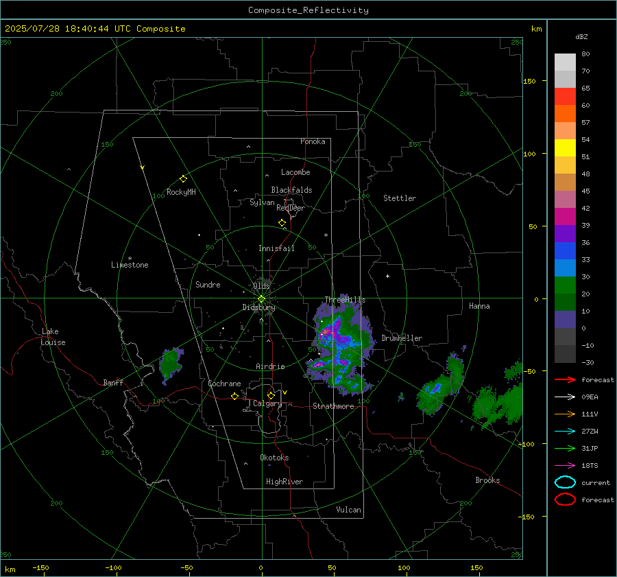617x577 pixels.
Task: Click the ThreeHills city label
Action: point(345,300)
